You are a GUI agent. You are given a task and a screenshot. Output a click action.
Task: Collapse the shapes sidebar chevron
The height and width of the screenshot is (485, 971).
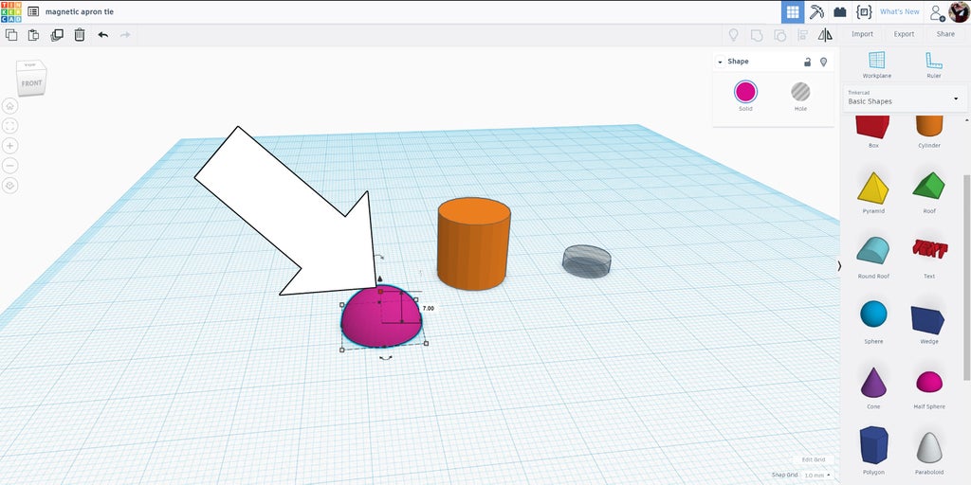[x=840, y=266]
